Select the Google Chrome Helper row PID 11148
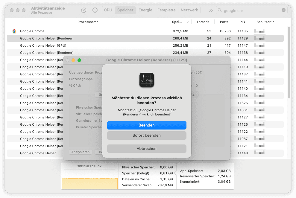 pyautogui.click(x=145, y=153)
